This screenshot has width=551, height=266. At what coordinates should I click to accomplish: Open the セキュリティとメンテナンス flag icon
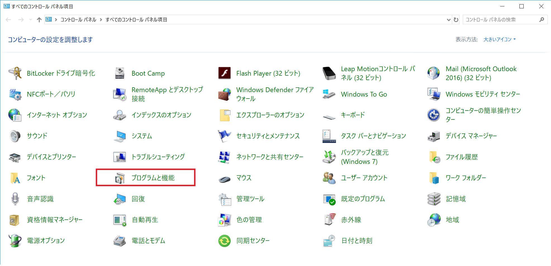(x=225, y=136)
